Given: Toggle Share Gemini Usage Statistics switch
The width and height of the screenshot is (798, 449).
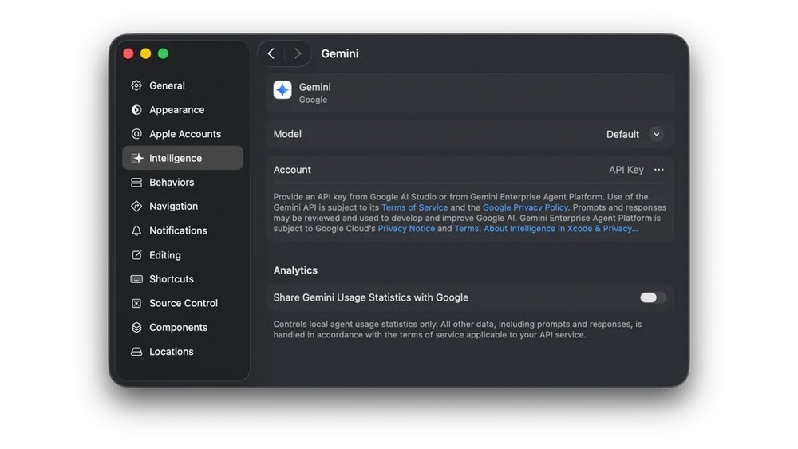Looking at the screenshot, I should pos(653,297).
